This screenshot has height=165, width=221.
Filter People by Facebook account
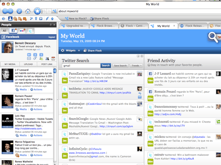click(x=14, y=31)
